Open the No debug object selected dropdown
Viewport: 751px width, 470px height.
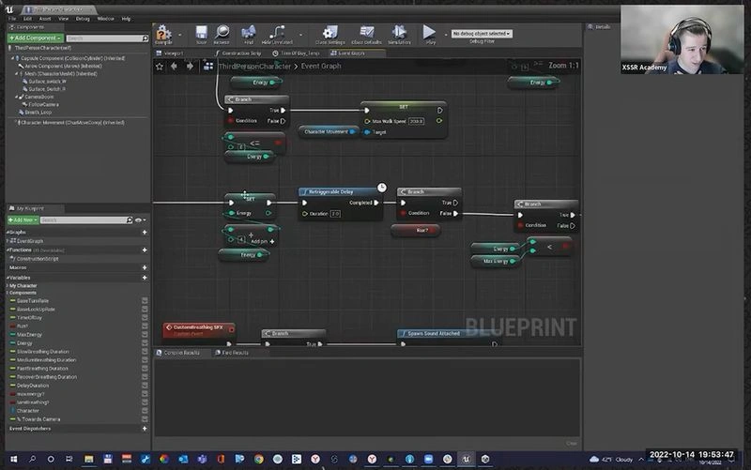pos(482,34)
